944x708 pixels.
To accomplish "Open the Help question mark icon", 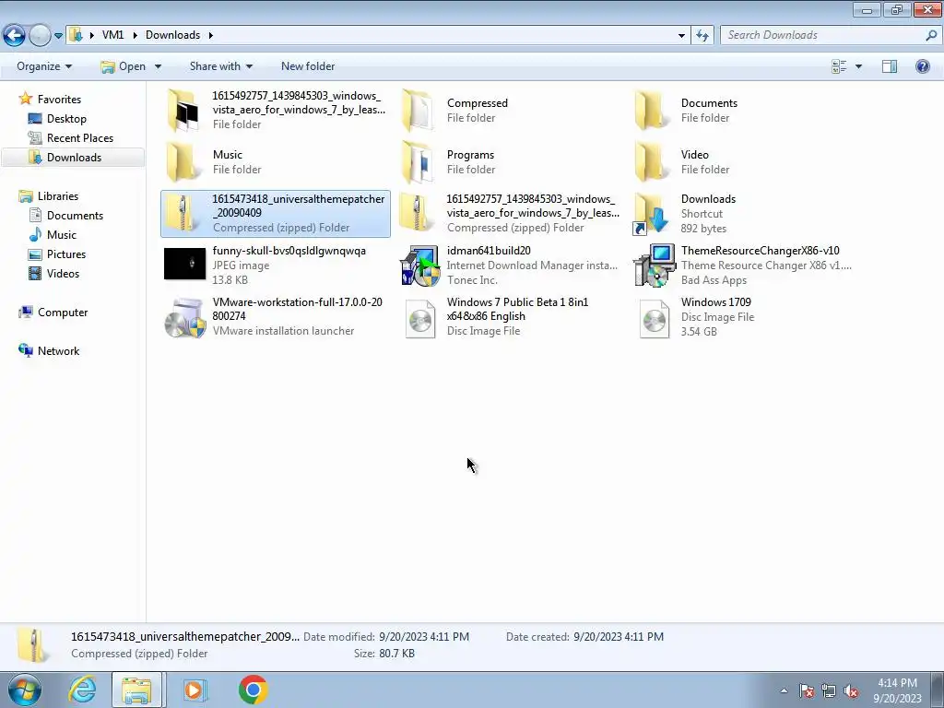I will 922,66.
